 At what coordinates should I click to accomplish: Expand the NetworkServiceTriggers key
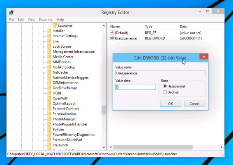43,78
